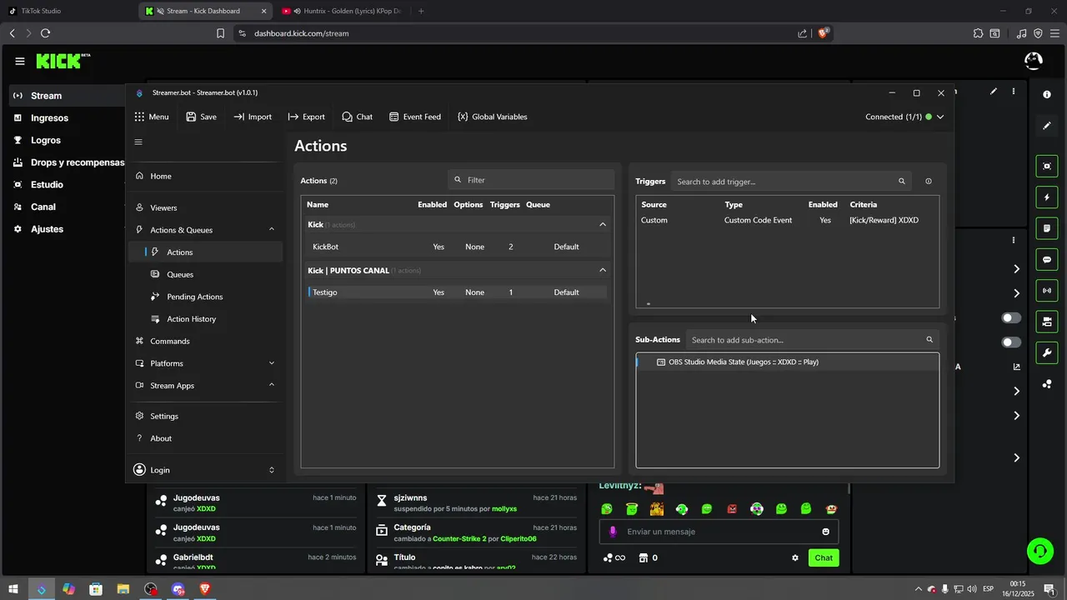Toggle the upper switch in Kick dashboard panel
This screenshot has height=600, width=1067.
coord(1011,317)
